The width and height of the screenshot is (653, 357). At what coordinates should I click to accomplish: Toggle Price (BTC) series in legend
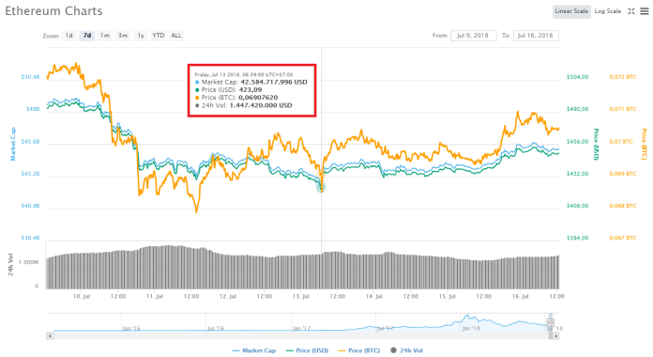point(359,350)
